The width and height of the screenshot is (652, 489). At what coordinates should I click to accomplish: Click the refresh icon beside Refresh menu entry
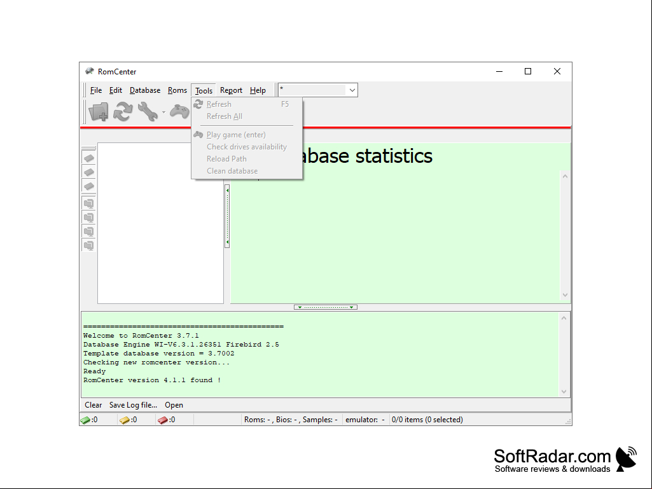pos(198,104)
